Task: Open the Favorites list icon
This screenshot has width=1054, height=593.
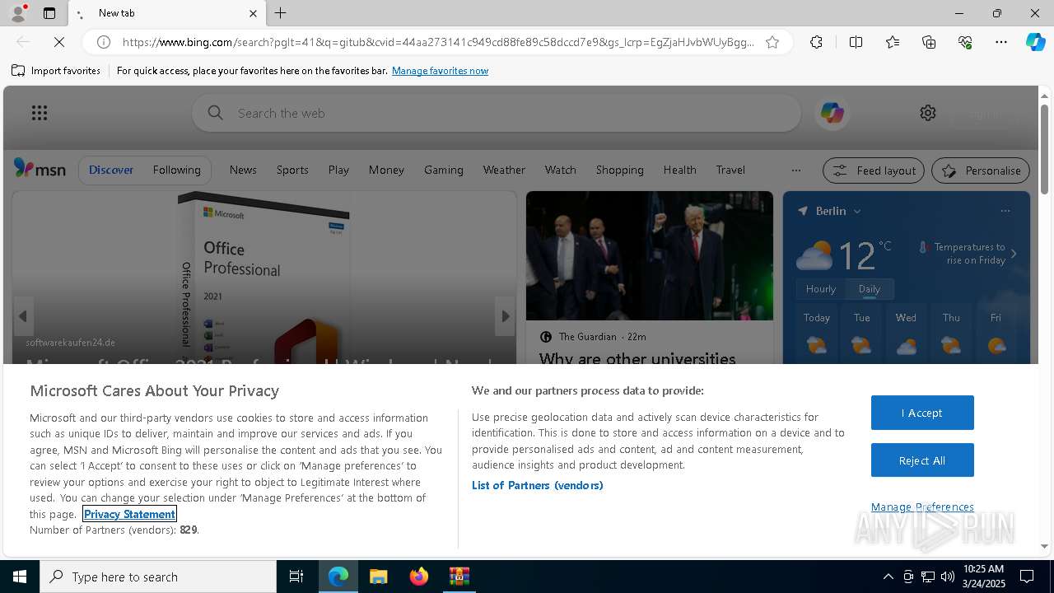Action: (893, 42)
